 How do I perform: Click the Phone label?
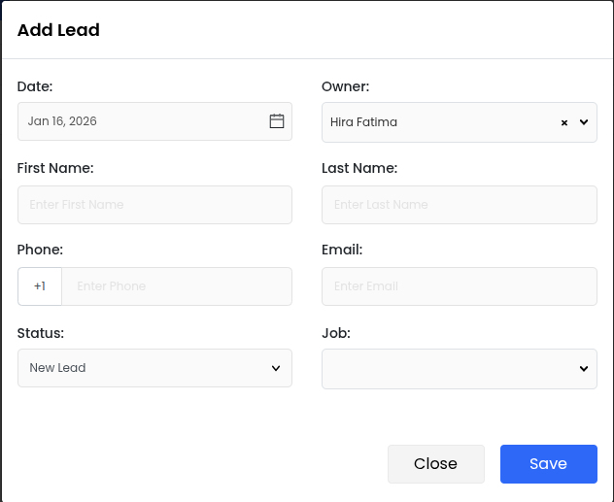pos(40,250)
